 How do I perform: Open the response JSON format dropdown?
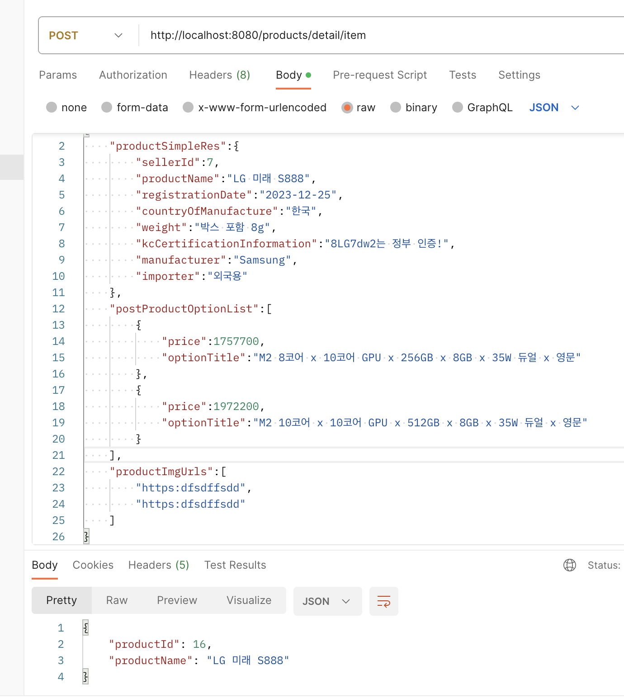pos(327,601)
